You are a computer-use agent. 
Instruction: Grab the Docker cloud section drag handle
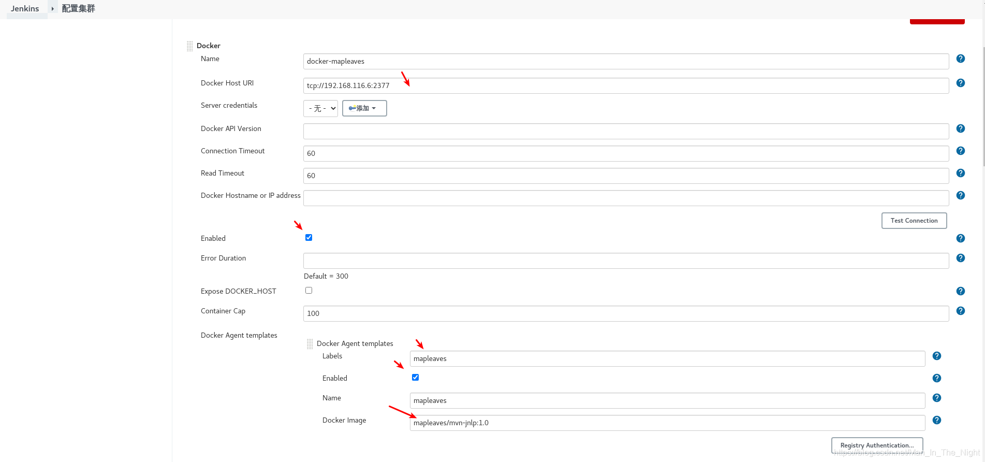190,46
